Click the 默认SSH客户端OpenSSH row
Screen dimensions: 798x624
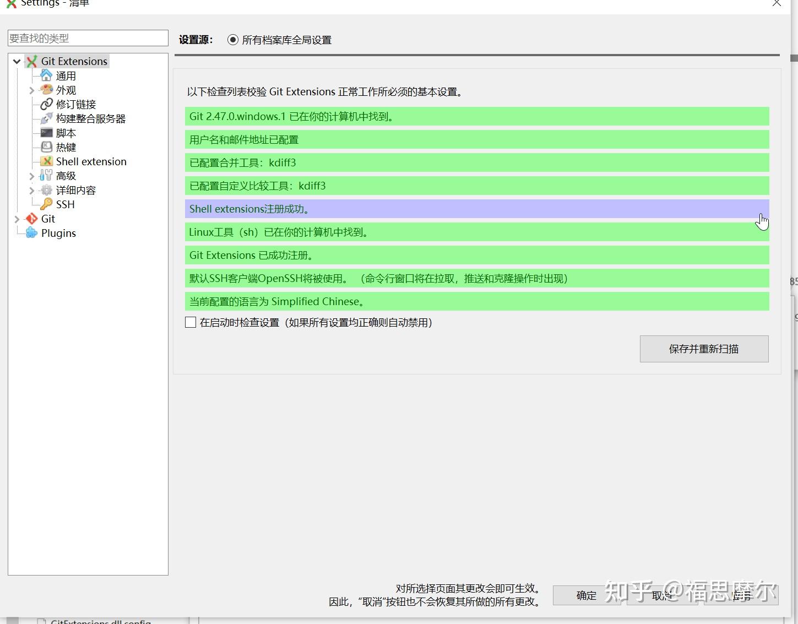coord(477,278)
